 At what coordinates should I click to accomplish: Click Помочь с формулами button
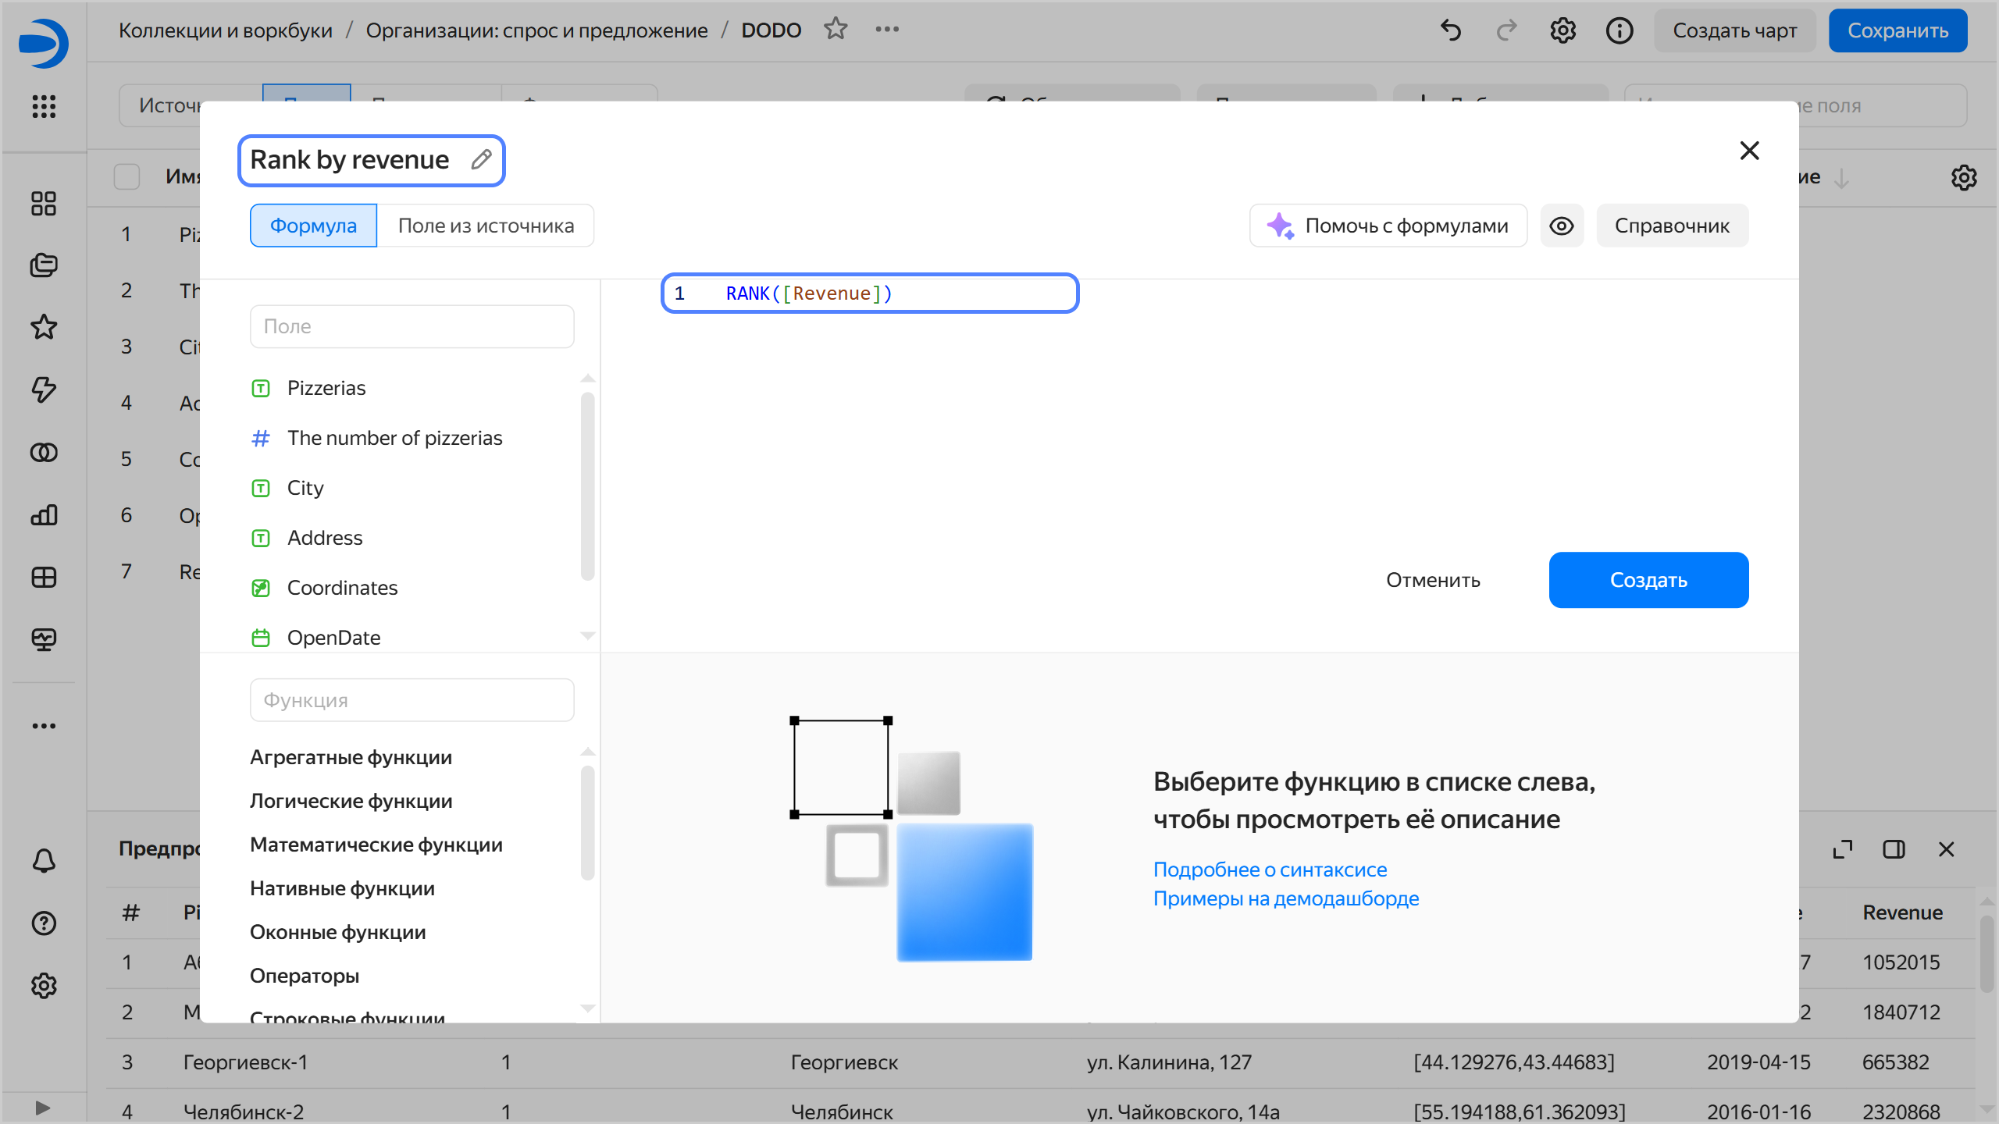coord(1388,226)
